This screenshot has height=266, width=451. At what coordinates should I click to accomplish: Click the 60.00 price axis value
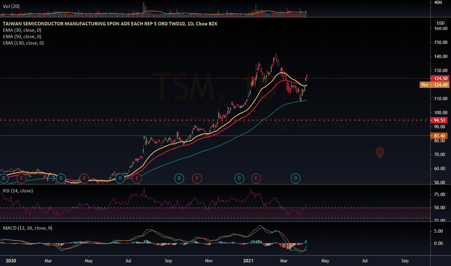pyautogui.click(x=439, y=168)
